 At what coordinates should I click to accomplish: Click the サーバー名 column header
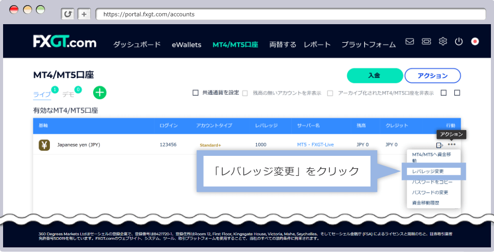pos(308,125)
